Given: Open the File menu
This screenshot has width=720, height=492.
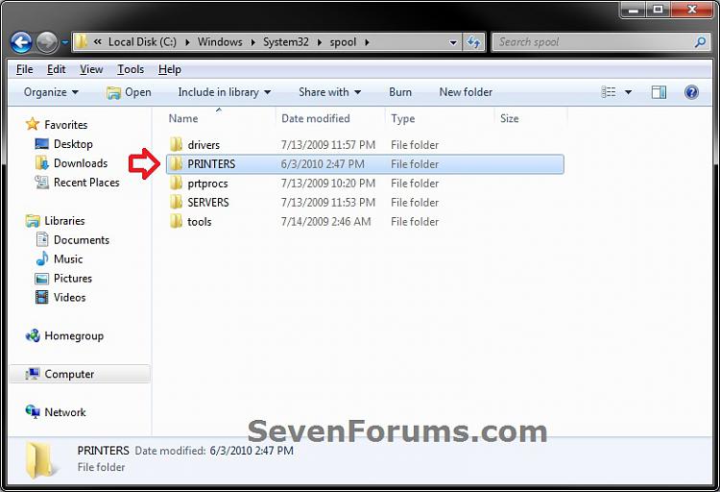Looking at the screenshot, I should [x=24, y=69].
